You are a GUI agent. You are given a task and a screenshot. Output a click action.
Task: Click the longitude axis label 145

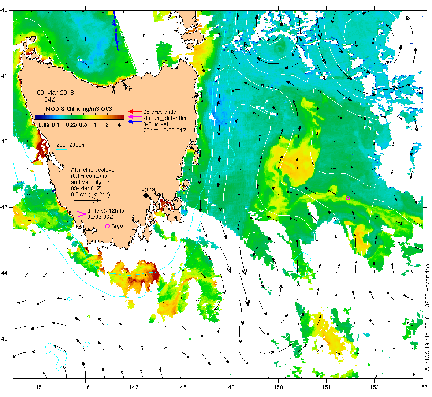(37, 387)
